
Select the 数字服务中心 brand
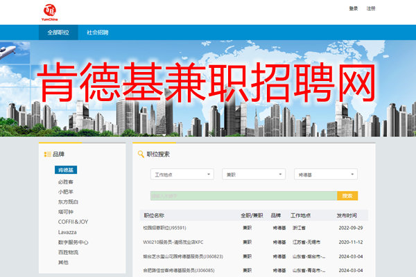pos(73,242)
